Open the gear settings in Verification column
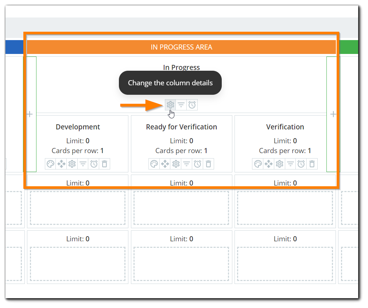 279,164
